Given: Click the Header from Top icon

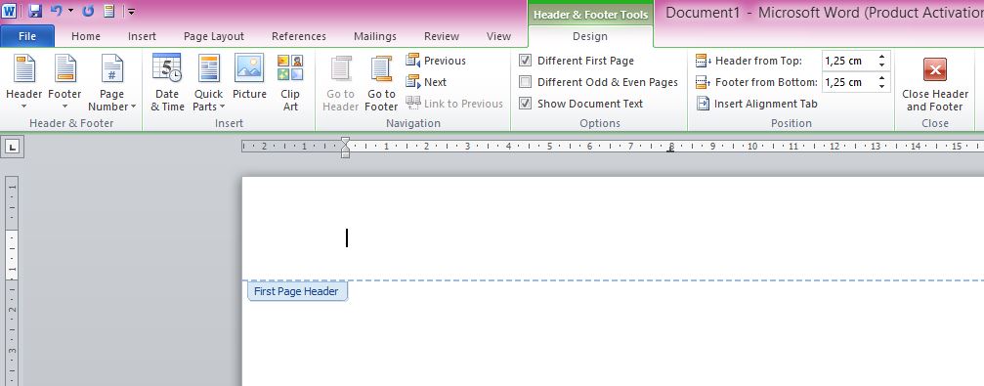Looking at the screenshot, I should (704, 61).
